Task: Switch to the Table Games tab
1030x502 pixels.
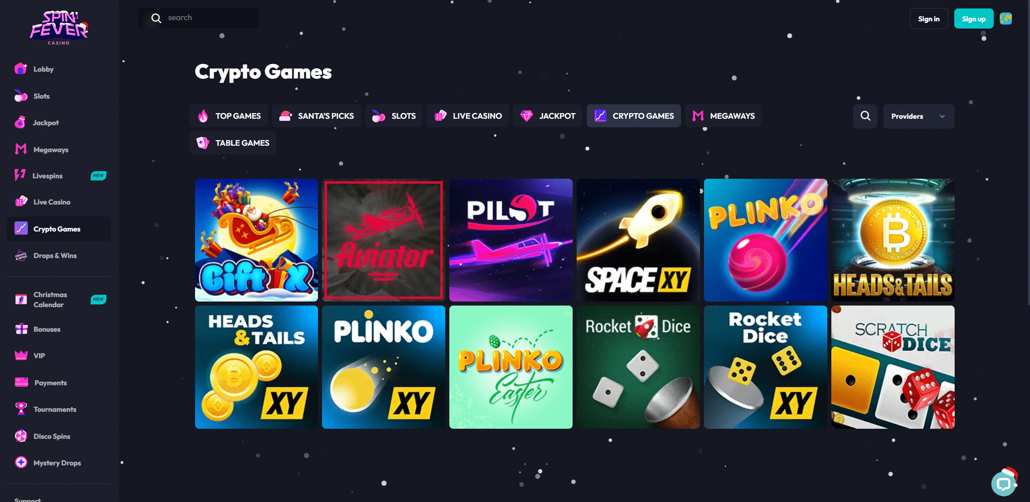Action: point(233,143)
